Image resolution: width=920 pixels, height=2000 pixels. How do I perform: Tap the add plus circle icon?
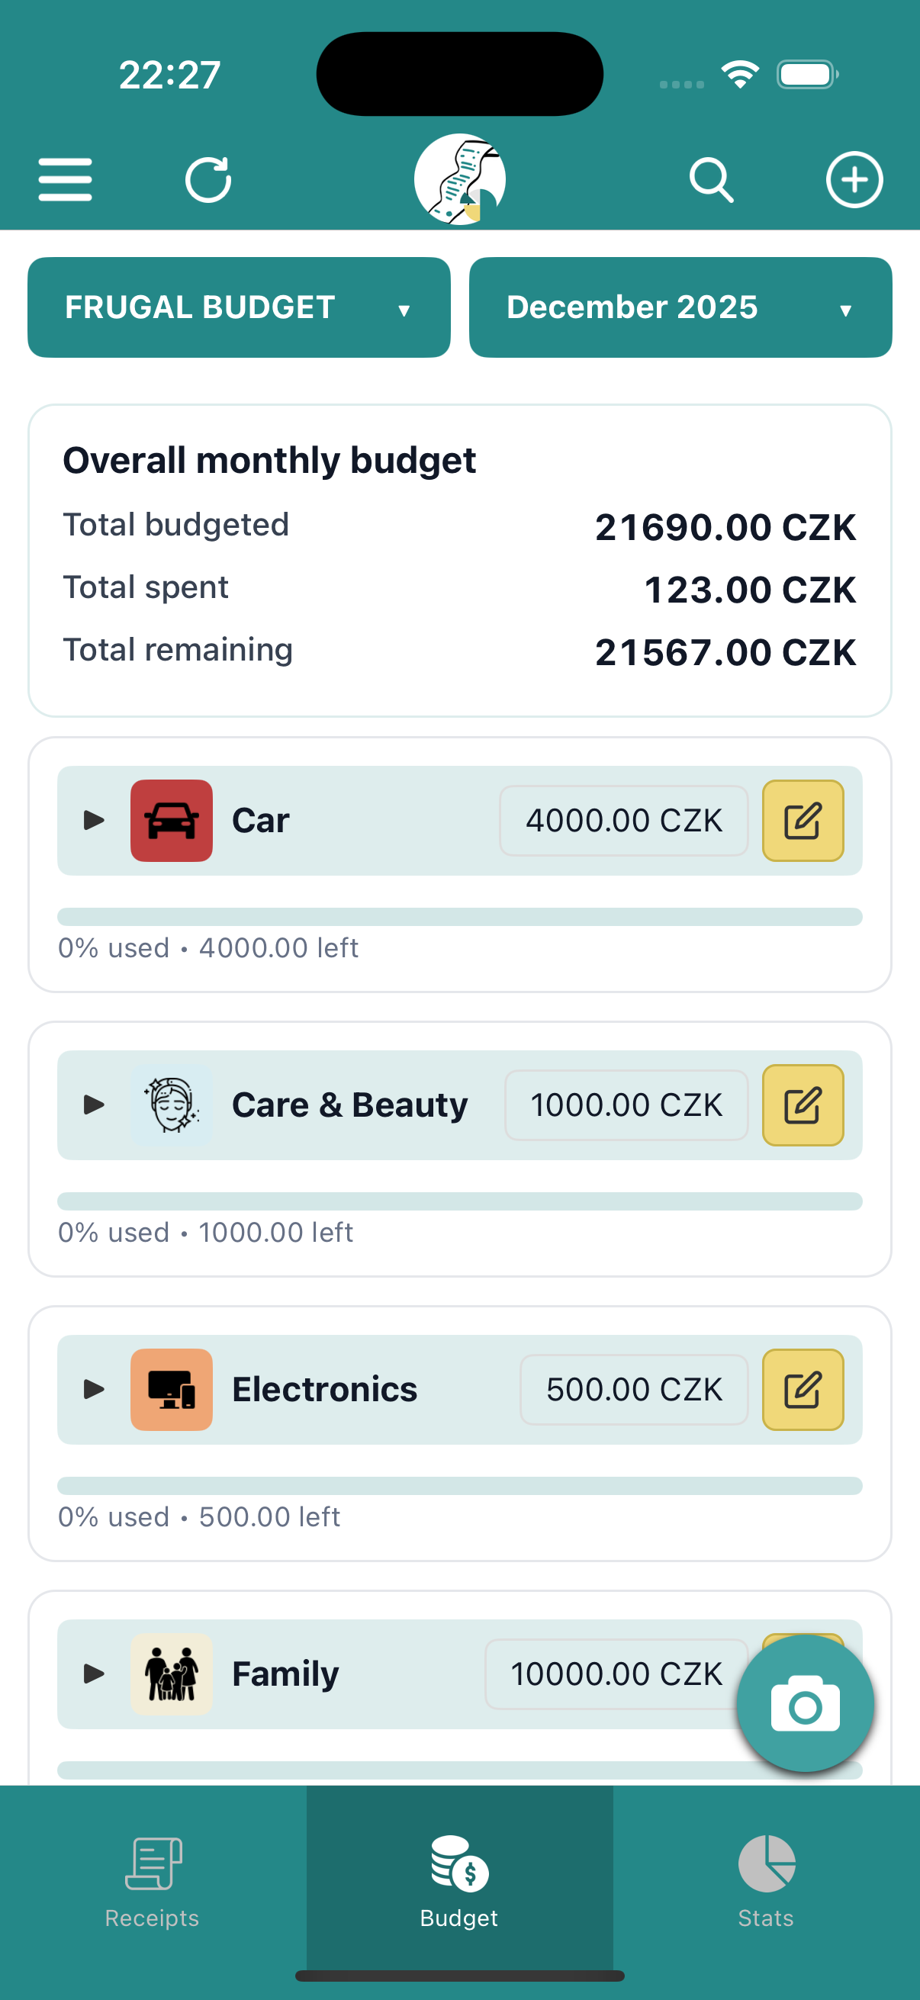[x=854, y=179]
